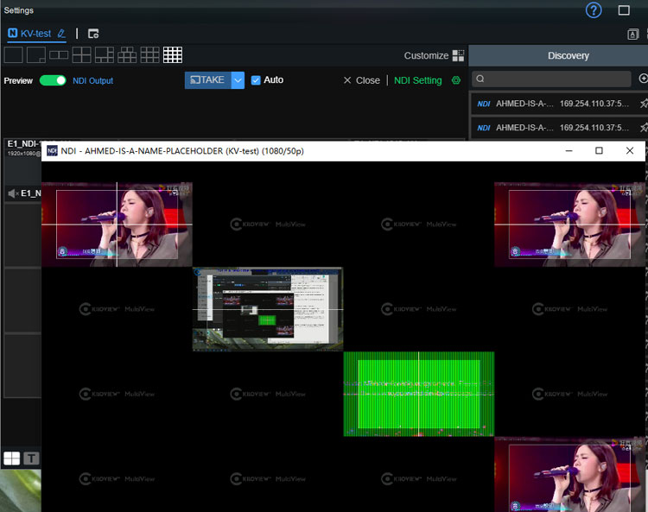Open the NDI Output link
648x512 pixels.
pos(92,80)
